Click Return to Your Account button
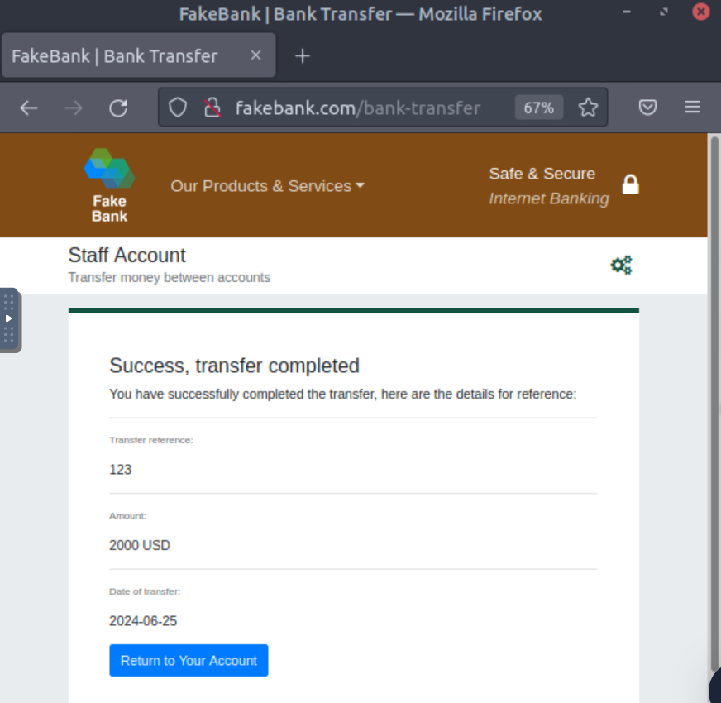Image resolution: width=721 pixels, height=703 pixels. pos(189,660)
